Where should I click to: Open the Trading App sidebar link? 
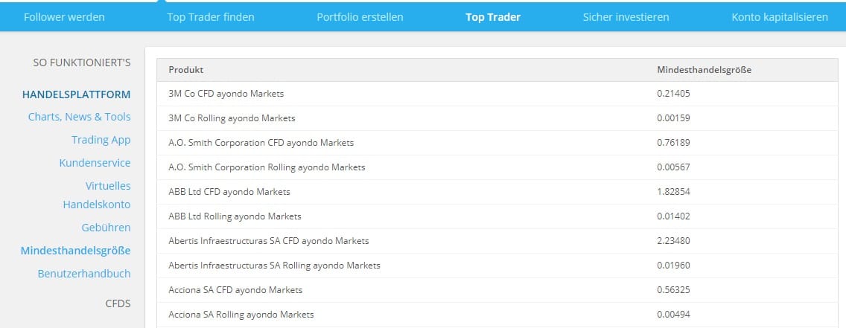101,140
